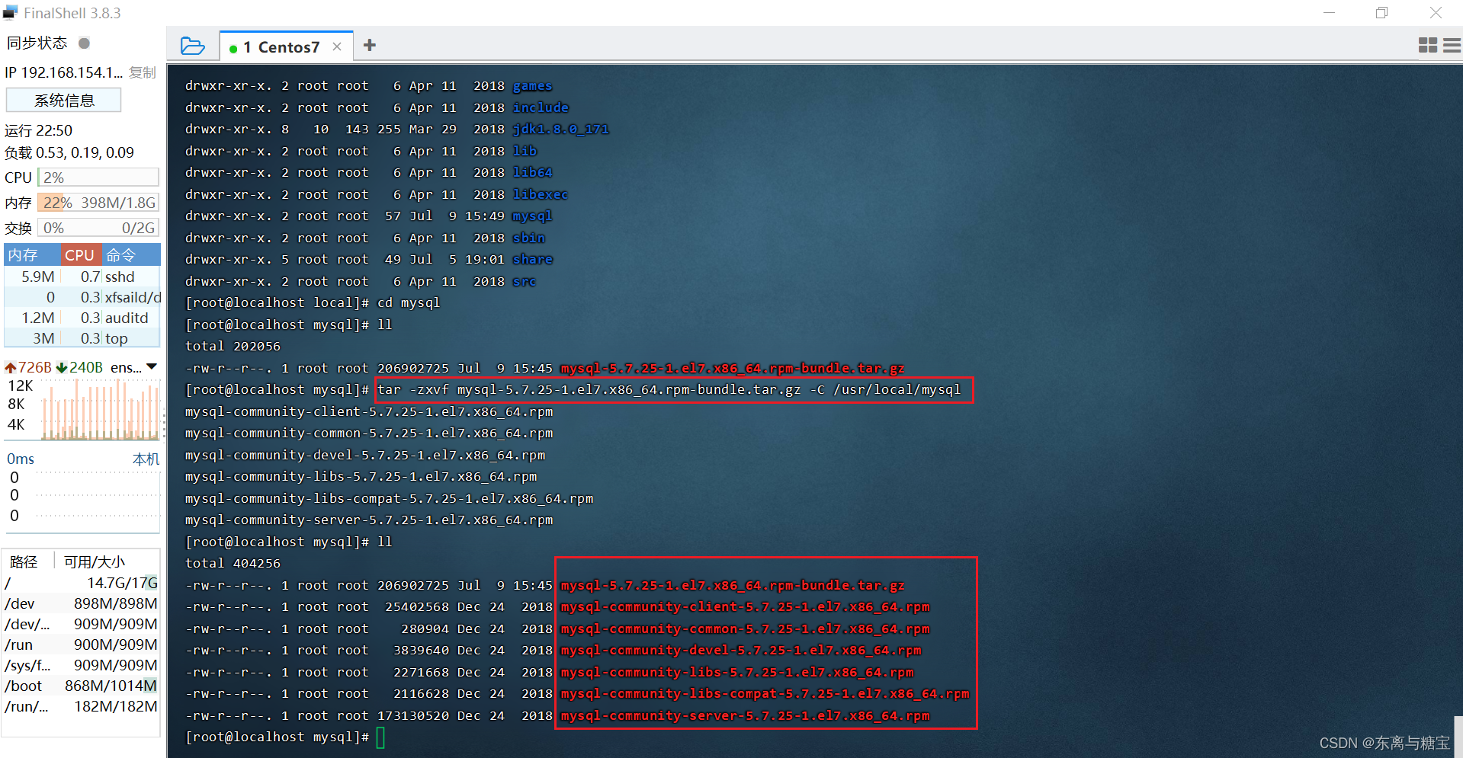The height and width of the screenshot is (758, 1463).
Task: Sort processes by CPU column
Action: 80,254
